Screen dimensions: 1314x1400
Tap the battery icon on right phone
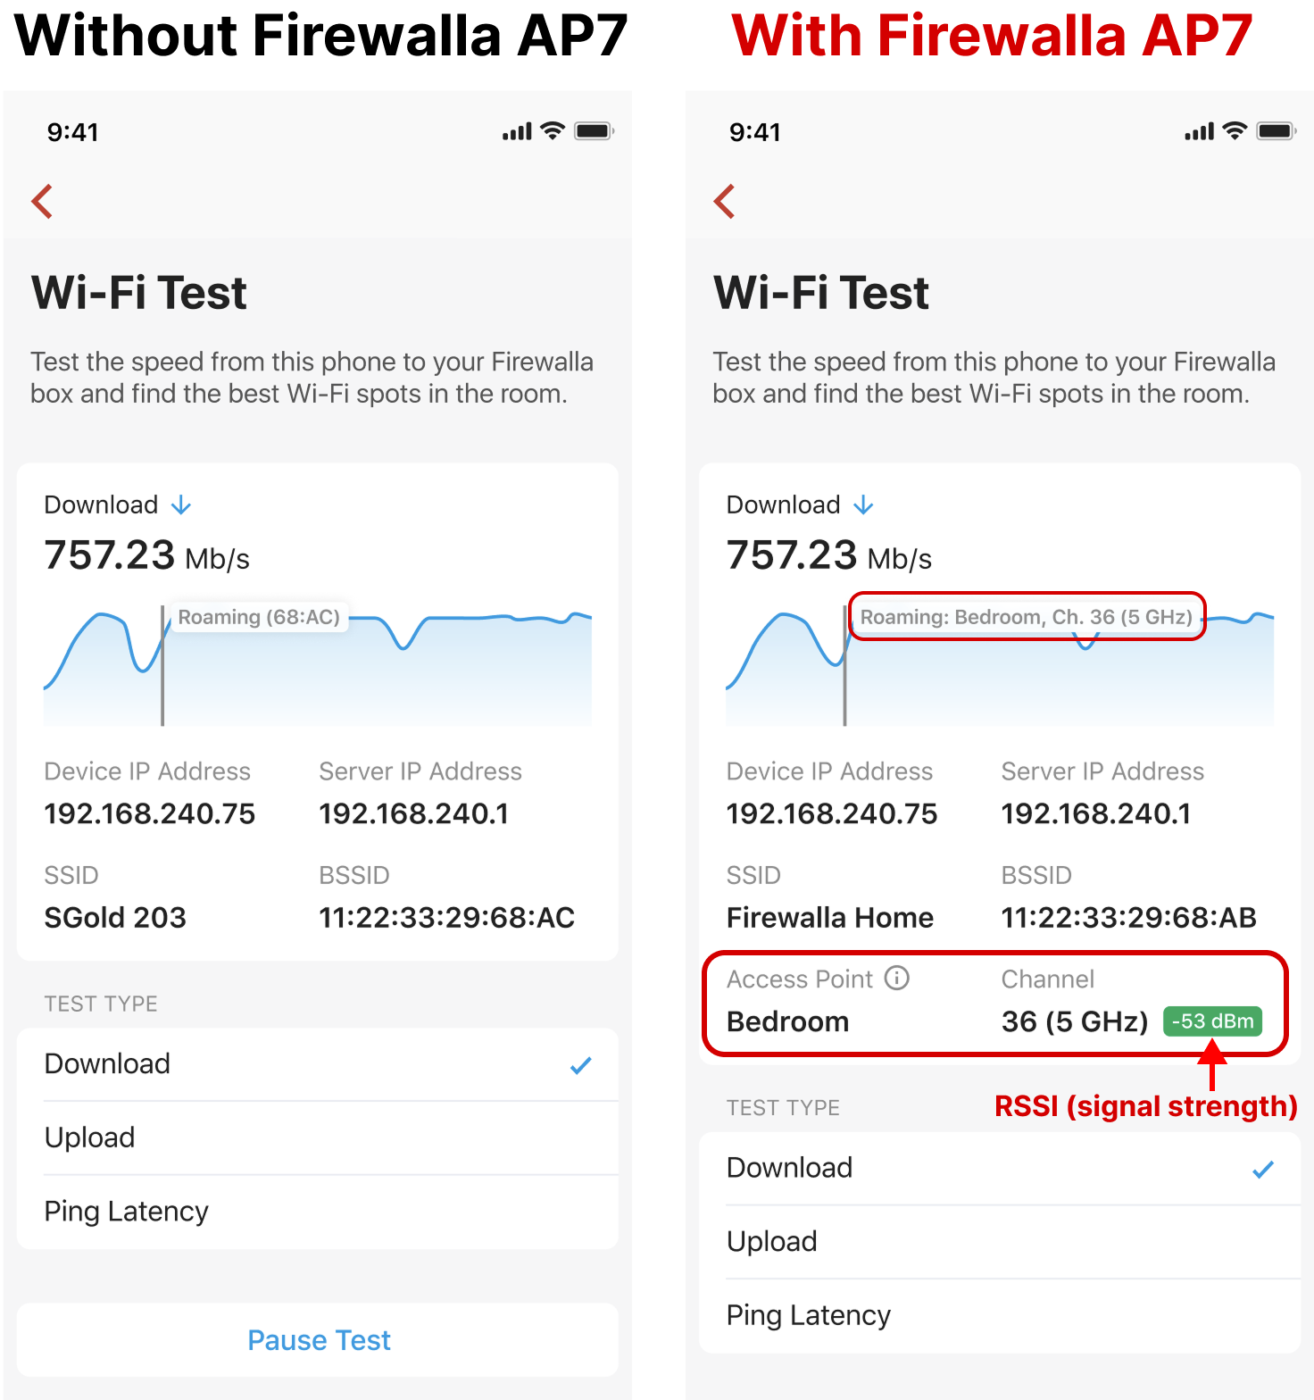tap(1276, 131)
